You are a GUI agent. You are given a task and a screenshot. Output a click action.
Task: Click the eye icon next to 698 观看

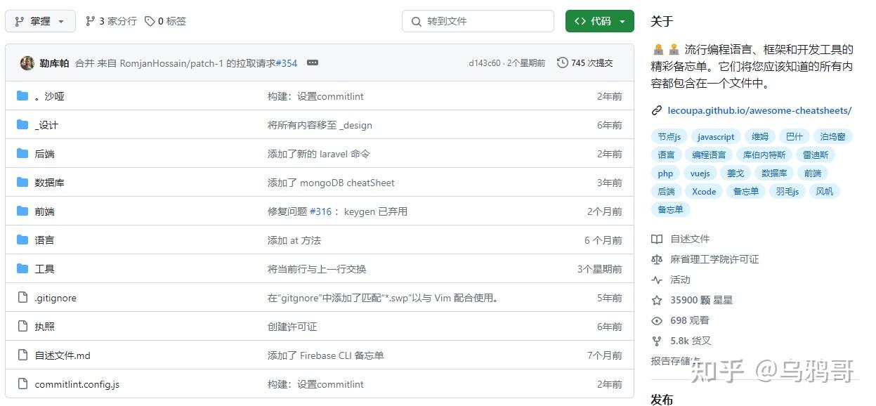click(657, 320)
